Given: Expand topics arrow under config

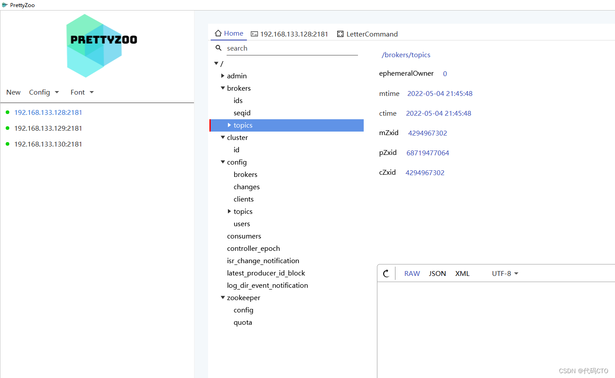Looking at the screenshot, I should tap(229, 211).
